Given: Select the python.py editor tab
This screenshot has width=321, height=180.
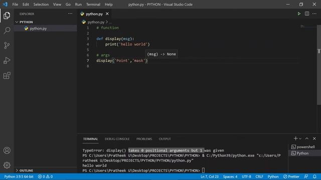Looking at the screenshot, I should coord(95,14).
